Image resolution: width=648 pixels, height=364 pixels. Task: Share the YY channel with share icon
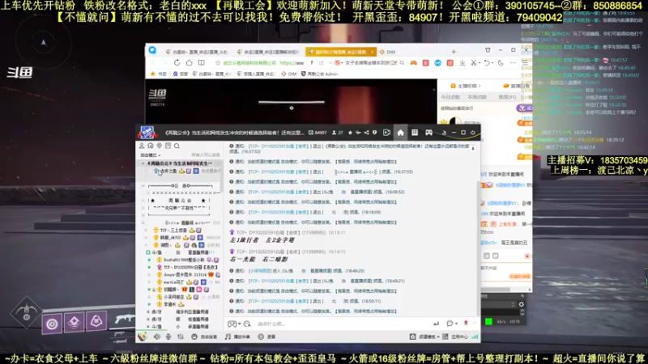367,133
